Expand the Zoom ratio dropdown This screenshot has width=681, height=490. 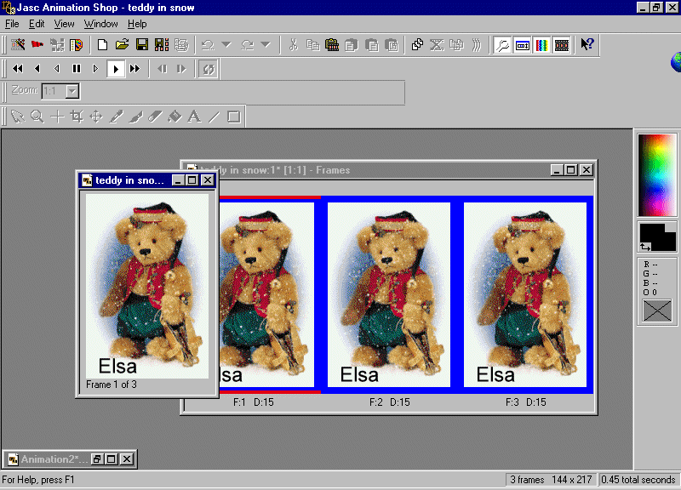tap(72, 91)
